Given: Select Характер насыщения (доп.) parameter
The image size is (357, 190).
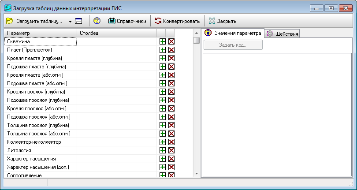Looking at the screenshot, I should coord(41,167).
